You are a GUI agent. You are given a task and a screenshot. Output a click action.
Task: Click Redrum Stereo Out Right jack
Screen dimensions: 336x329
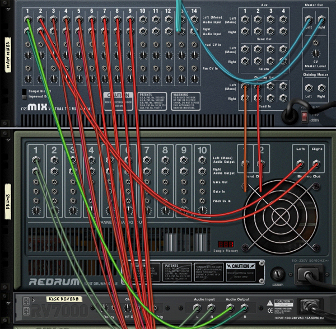tap(316, 164)
